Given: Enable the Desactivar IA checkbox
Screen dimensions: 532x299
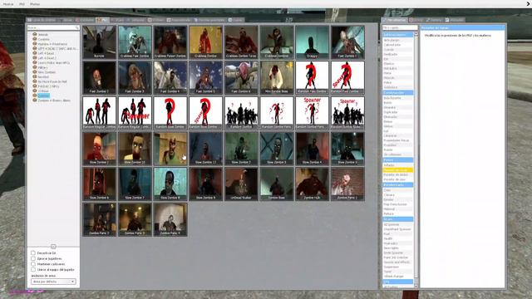Looking at the screenshot, I should tap(33, 252).
